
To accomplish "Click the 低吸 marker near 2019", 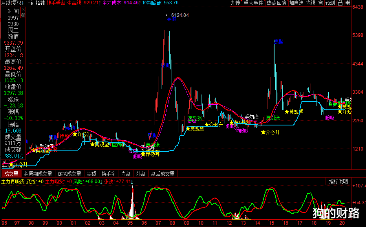I will [329, 118].
